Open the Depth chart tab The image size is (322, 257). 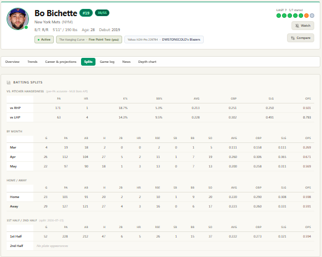147,62
